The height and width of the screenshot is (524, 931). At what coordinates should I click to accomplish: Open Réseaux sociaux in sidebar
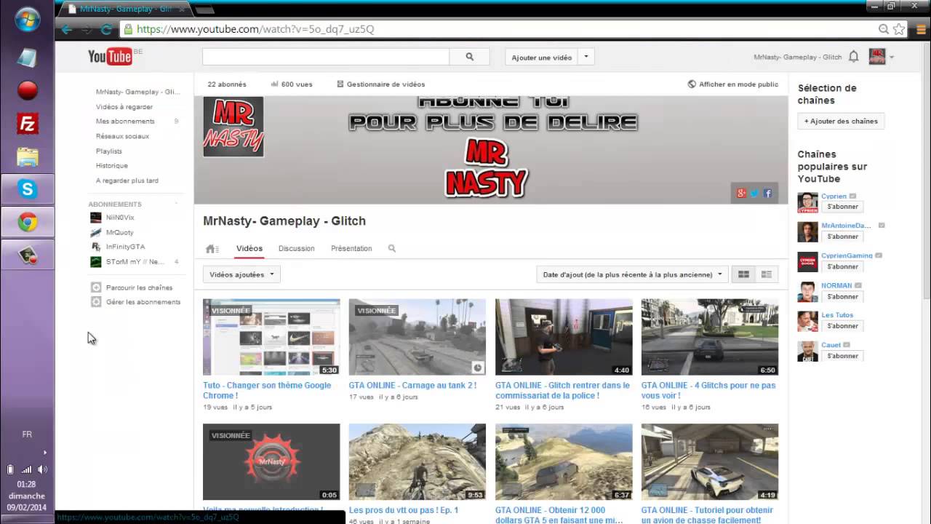[122, 136]
